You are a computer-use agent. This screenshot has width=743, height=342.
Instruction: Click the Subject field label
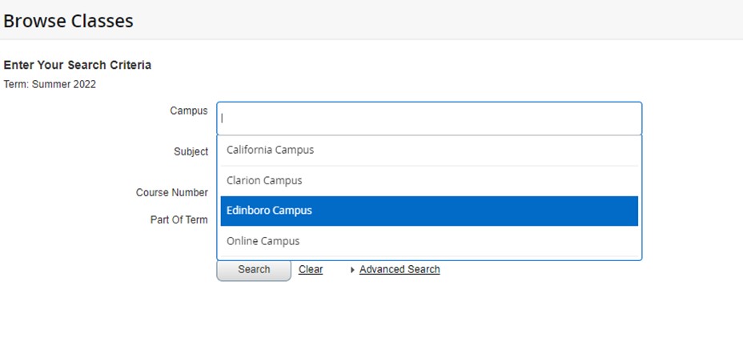(x=191, y=151)
